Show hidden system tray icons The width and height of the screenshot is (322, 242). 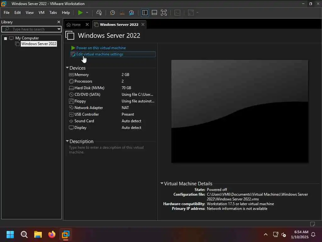(265, 234)
